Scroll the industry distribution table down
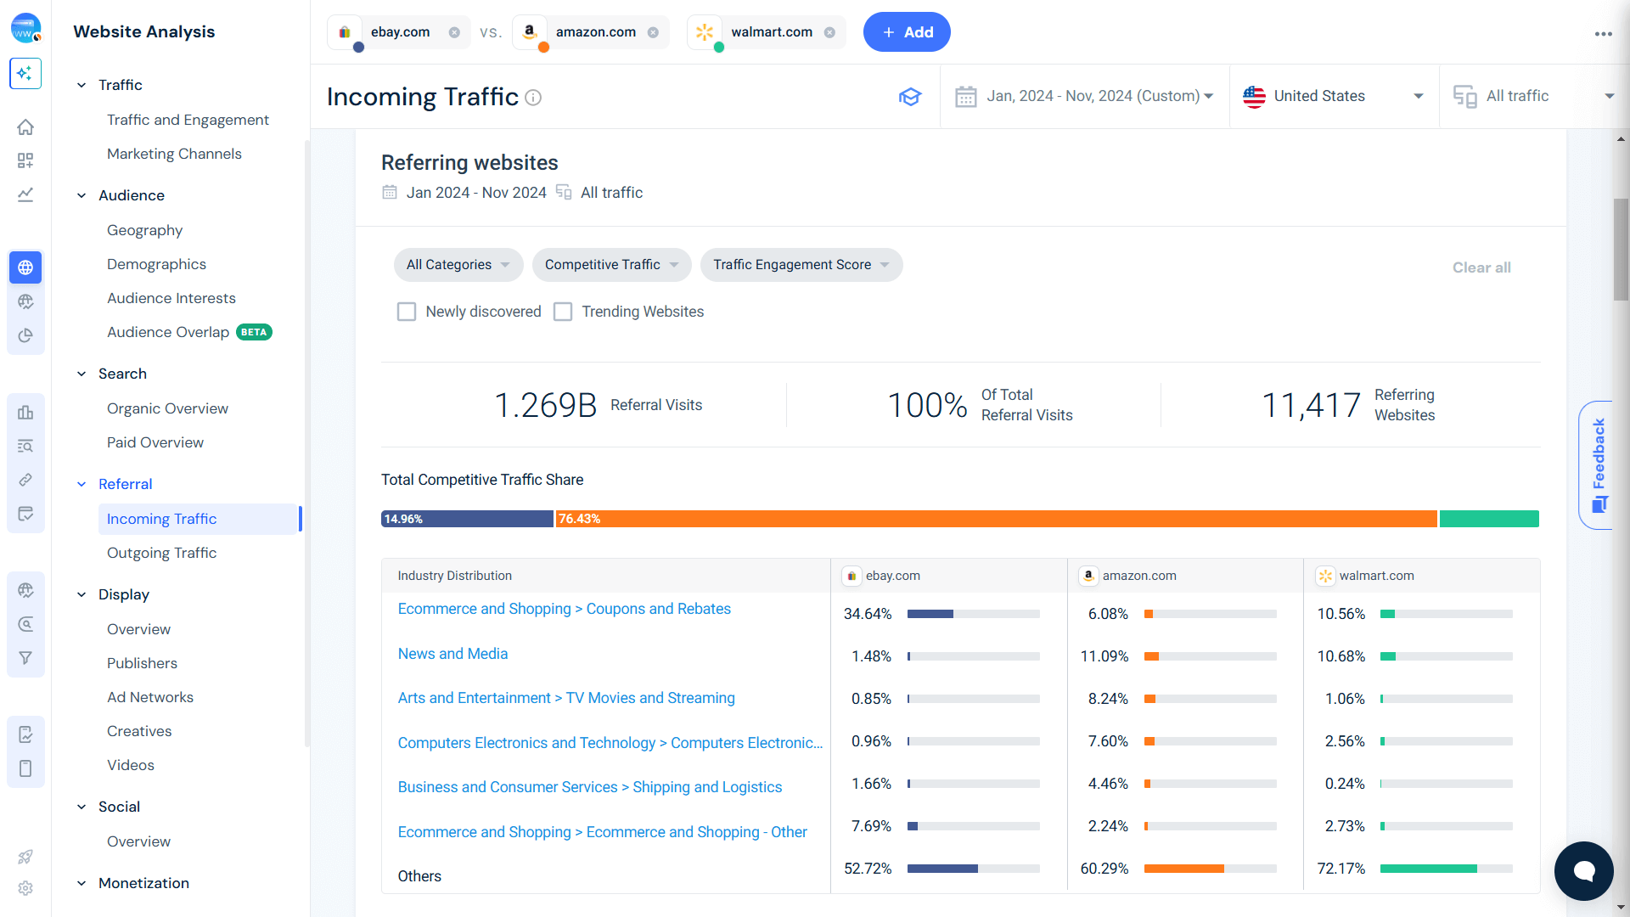The width and height of the screenshot is (1630, 917). (x=1622, y=909)
